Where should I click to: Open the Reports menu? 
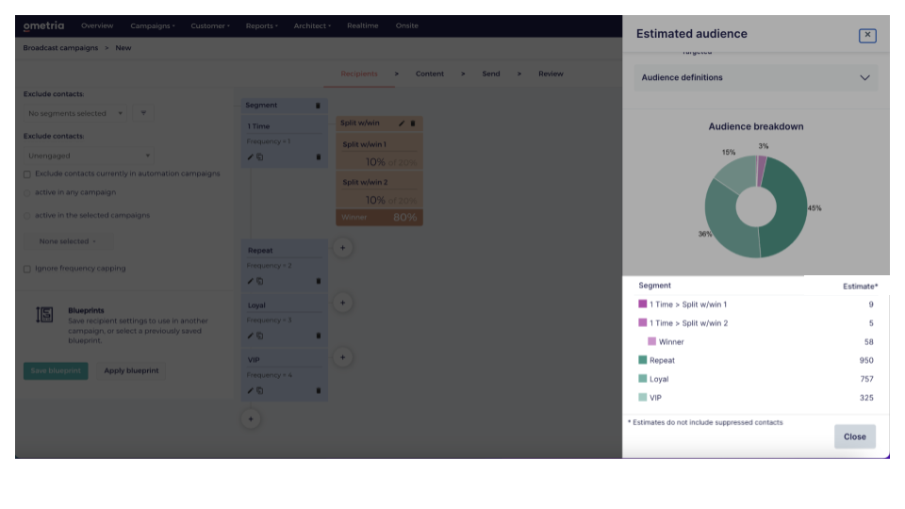pos(261,26)
